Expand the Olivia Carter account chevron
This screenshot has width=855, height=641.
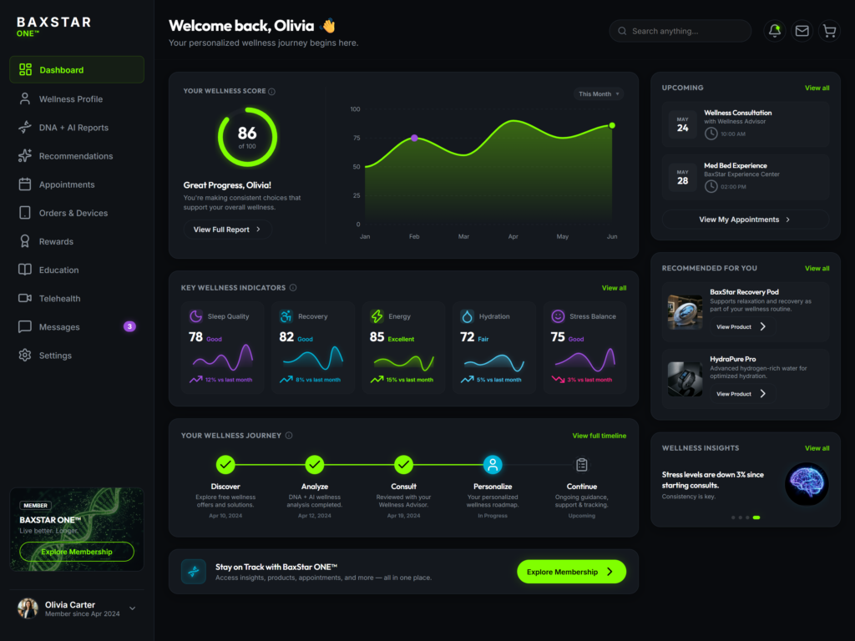(x=133, y=608)
